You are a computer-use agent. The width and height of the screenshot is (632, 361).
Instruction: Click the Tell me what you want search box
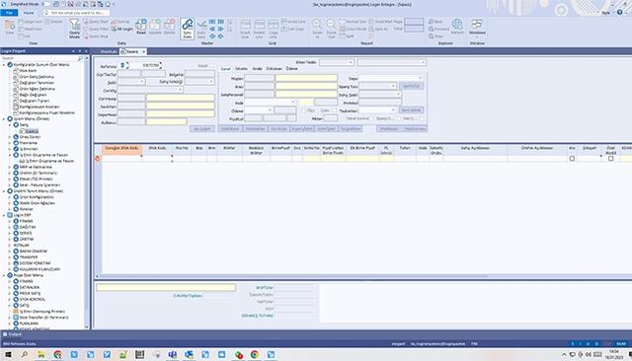pyautogui.click(x=77, y=13)
